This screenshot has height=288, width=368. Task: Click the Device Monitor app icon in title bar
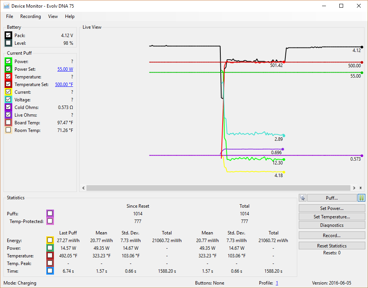[x=6, y=6]
